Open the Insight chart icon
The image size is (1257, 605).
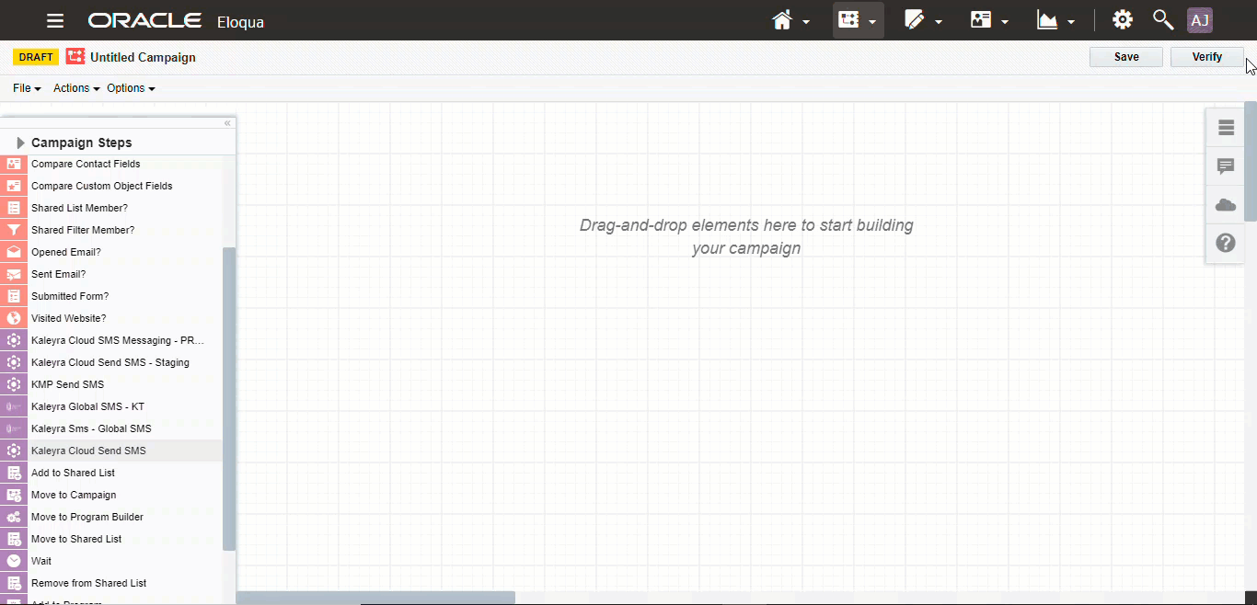coord(1047,20)
